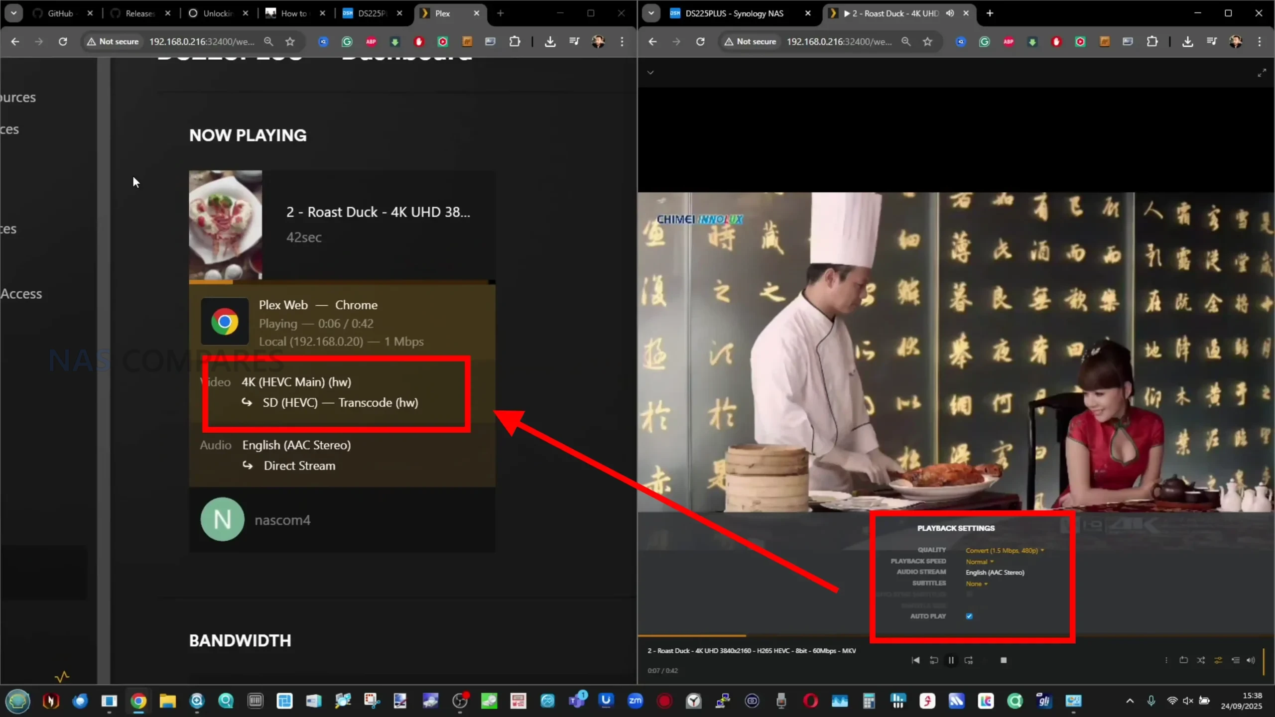
Task: Adjust the vertical volume bar in player
Action: (x=1264, y=661)
